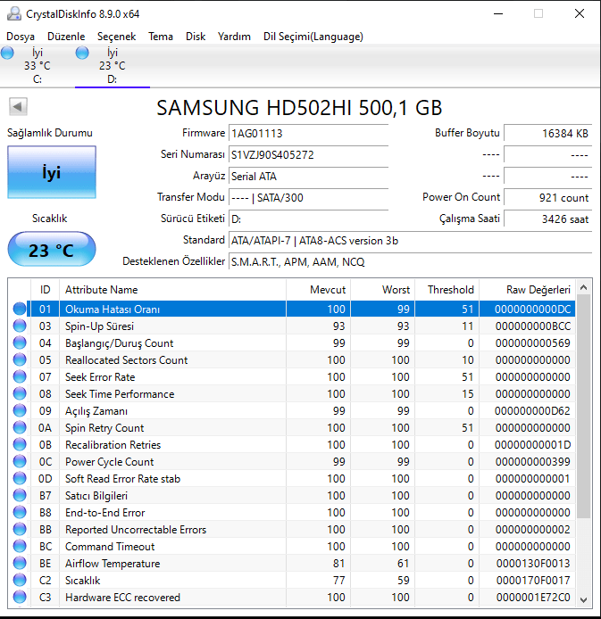Click status orb of Seek Time Performance row
Screen dimensions: 601x619
(20, 393)
